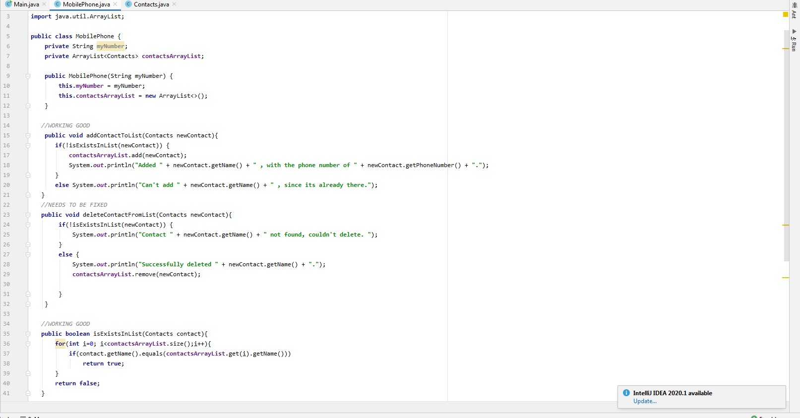Click the highlighted for keyword on line 36
Screen dimensions: 800x418
[60, 344]
